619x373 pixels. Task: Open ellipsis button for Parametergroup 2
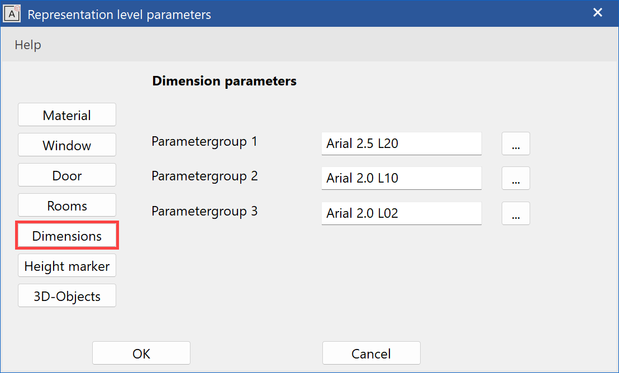point(516,178)
